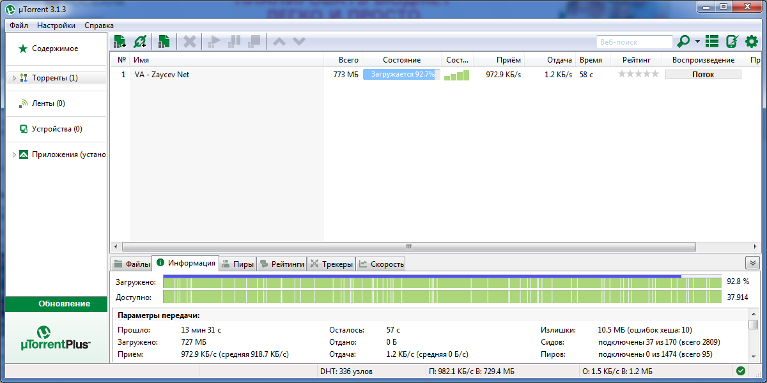The image size is (767, 383).
Task: Open the Файл menu
Action: 19,26
